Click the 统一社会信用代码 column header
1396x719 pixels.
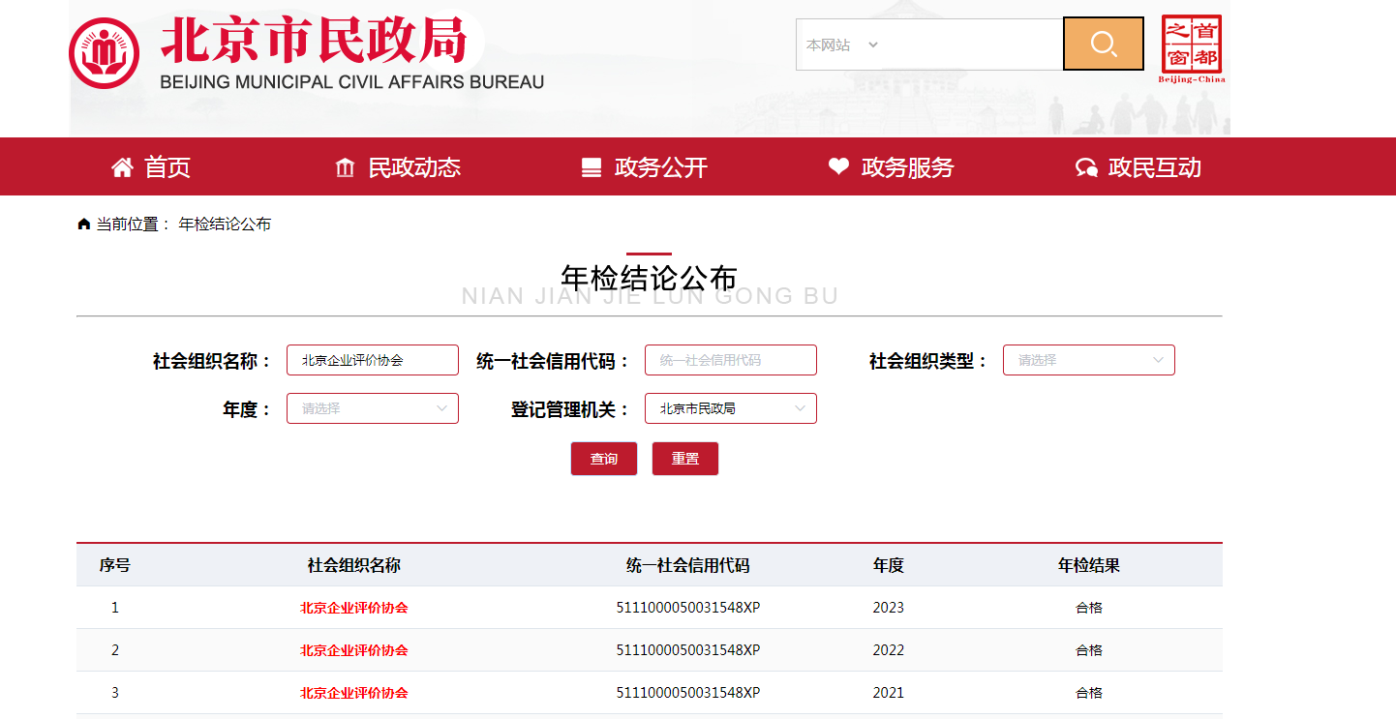click(688, 565)
